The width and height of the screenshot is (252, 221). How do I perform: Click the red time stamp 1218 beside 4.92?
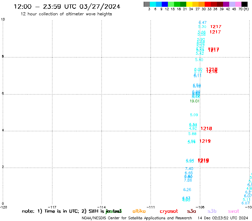click(x=206, y=129)
